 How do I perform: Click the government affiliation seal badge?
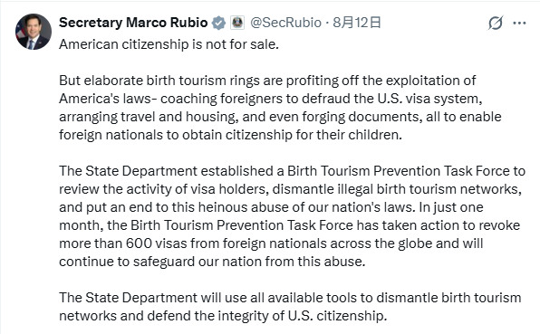coord(237,23)
